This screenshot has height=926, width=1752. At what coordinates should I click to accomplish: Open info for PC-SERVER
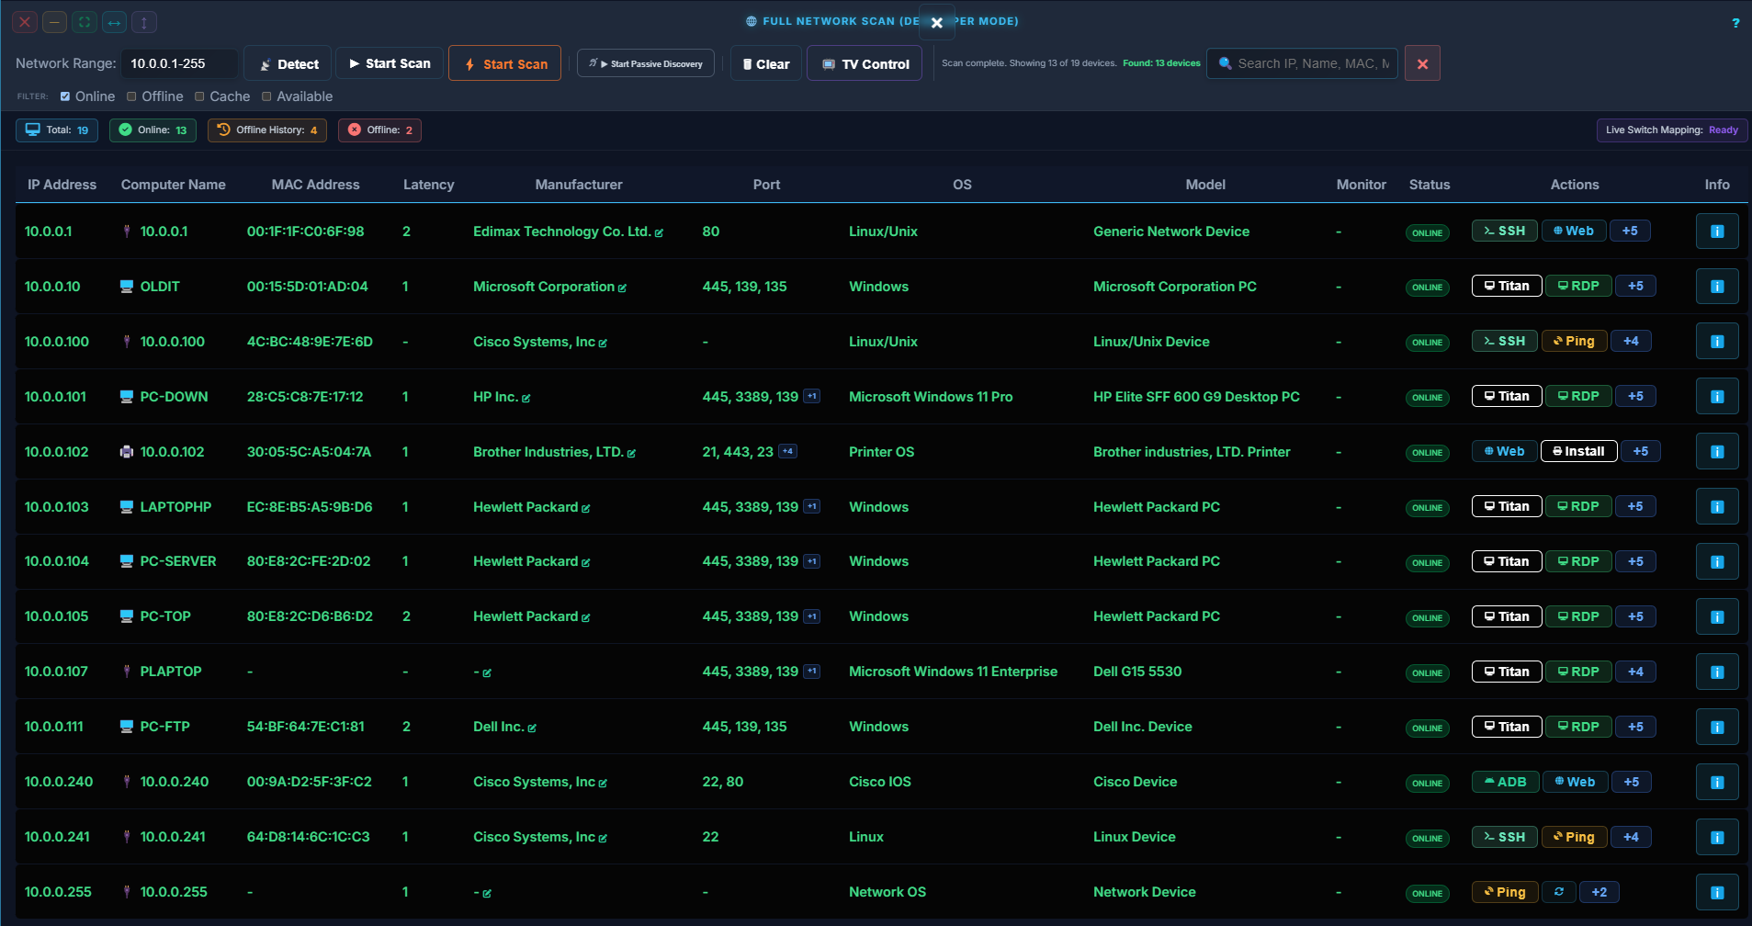coord(1716,561)
